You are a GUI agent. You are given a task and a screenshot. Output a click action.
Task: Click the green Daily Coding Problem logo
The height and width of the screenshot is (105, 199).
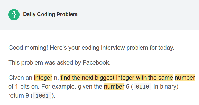(14, 15)
